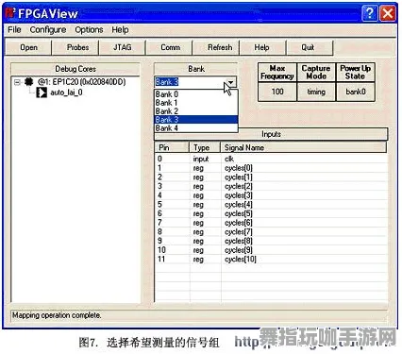Click the Comm toolbar button
The height and width of the screenshot is (354, 402).
(170, 47)
